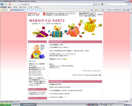132x106 pixels.
Task: Click the 不思議なブログです post title
Action: point(56,84)
